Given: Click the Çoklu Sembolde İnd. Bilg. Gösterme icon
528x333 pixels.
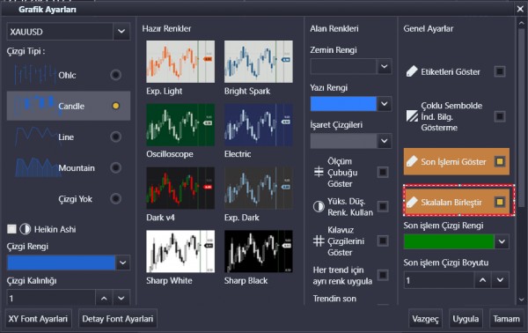Looking at the screenshot, I should [412, 116].
